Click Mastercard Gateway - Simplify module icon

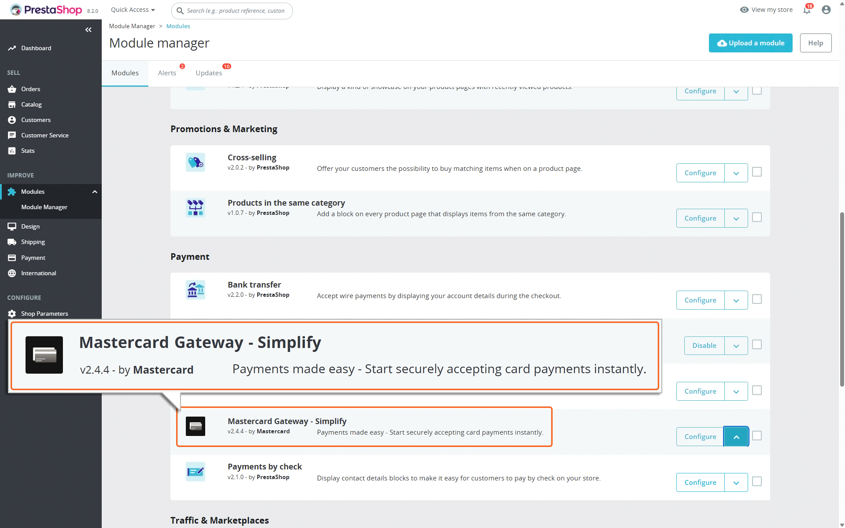196,426
